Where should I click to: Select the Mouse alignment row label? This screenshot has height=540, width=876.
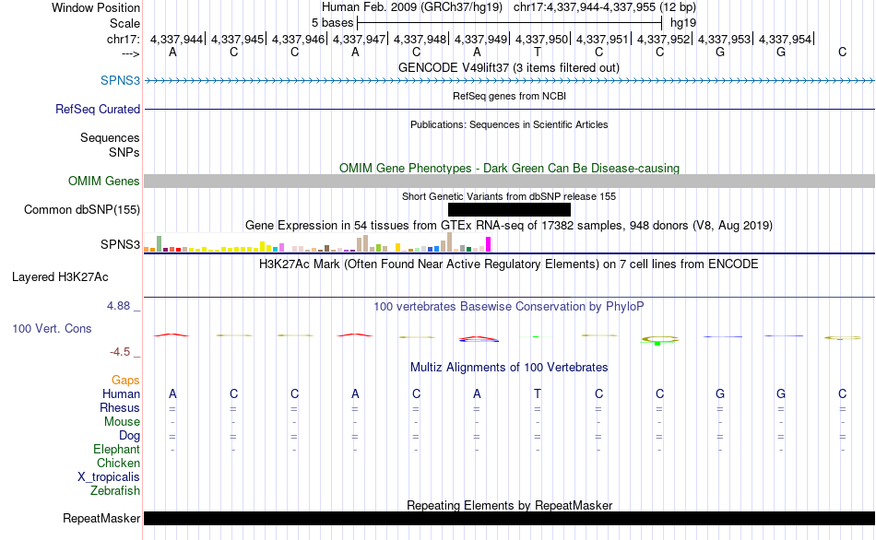point(122,422)
